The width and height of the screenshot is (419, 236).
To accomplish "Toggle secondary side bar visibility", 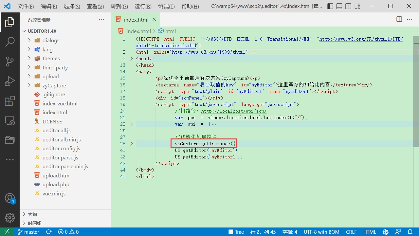I will coord(348,6).
